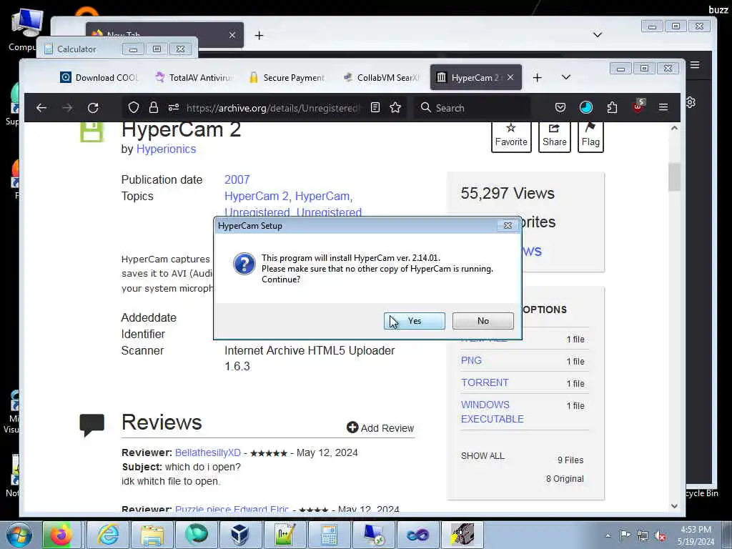The width and height of the screenshot is (732, 549).
Task: Open tracking protection shield icon
Action: pos(134,108)
